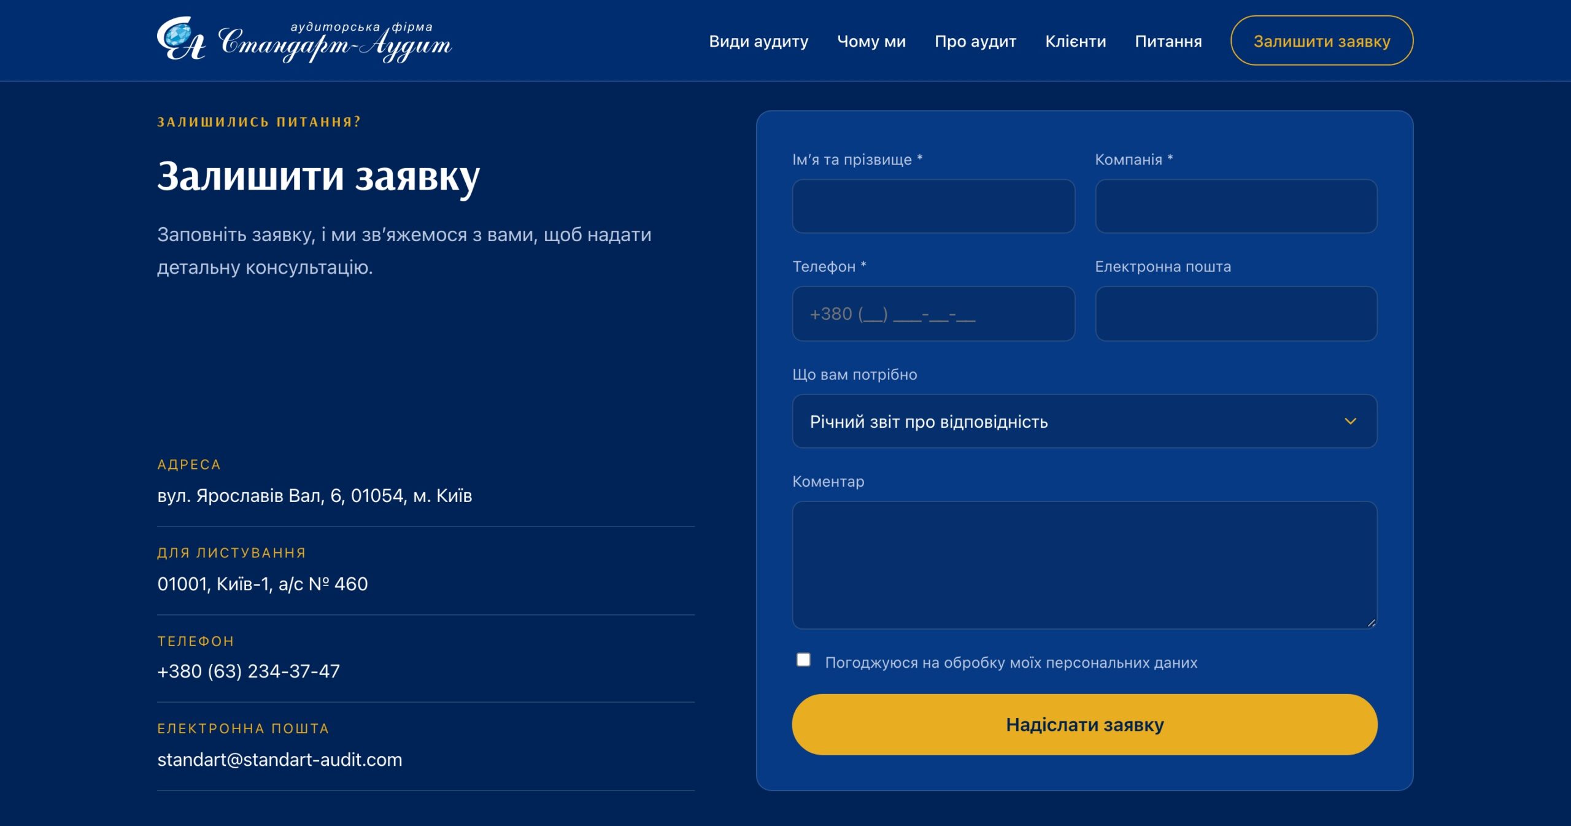1571x826 pixels.
Task: Grab the resize handle of the Коментар textarea
Action: [x=1371, y=622]
